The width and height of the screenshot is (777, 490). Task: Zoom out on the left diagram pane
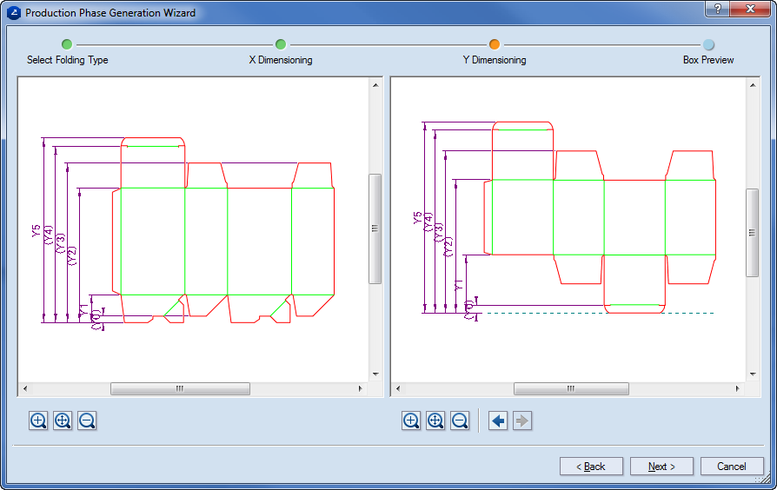[x=87, y=421]
